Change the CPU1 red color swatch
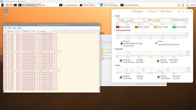196x110 pixels. tap(118, 27)
